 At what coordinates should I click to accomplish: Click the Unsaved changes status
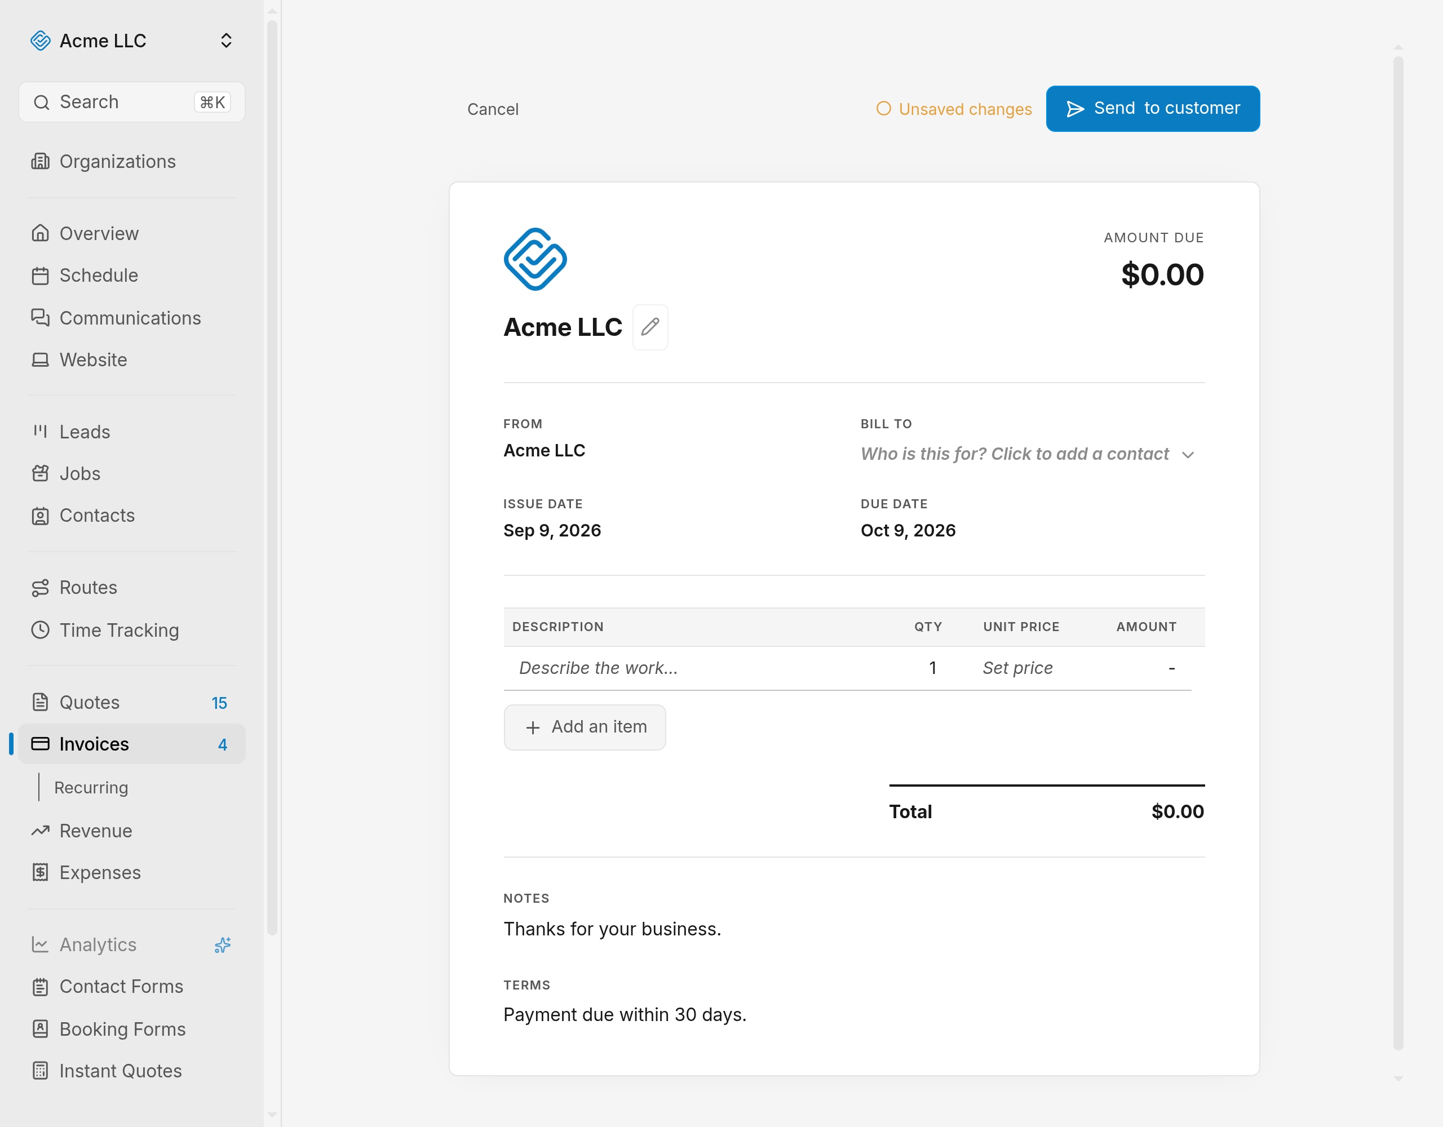[953, 109]
